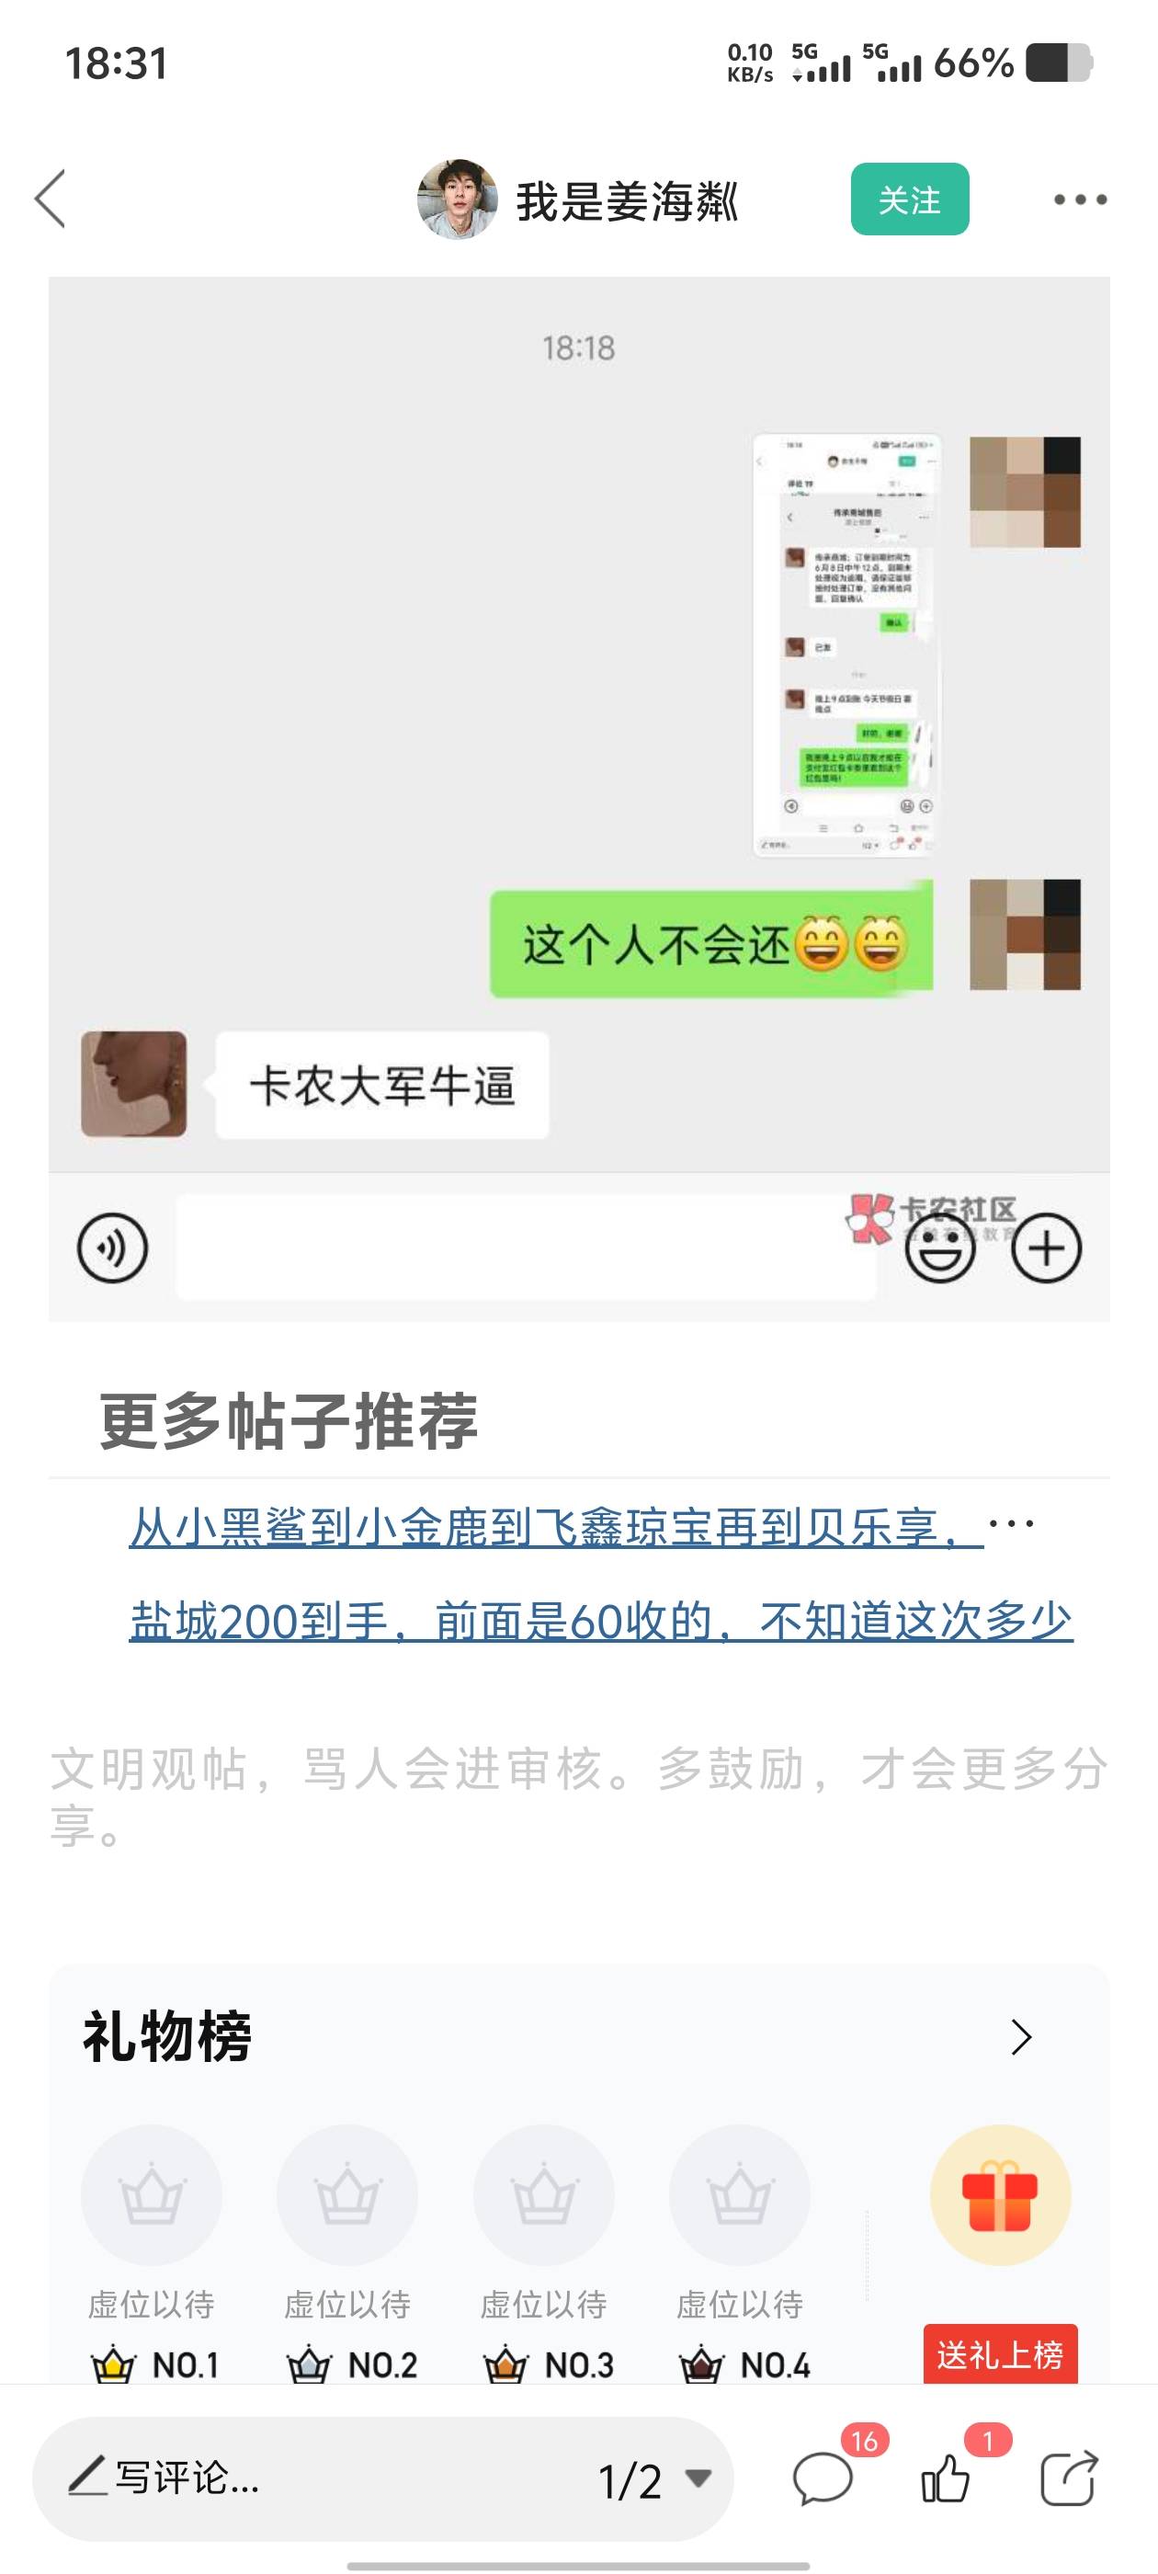Open comments via speech bubble icon
The height and width of the screenshot is (2574, 1158).
pos(823,2479)
